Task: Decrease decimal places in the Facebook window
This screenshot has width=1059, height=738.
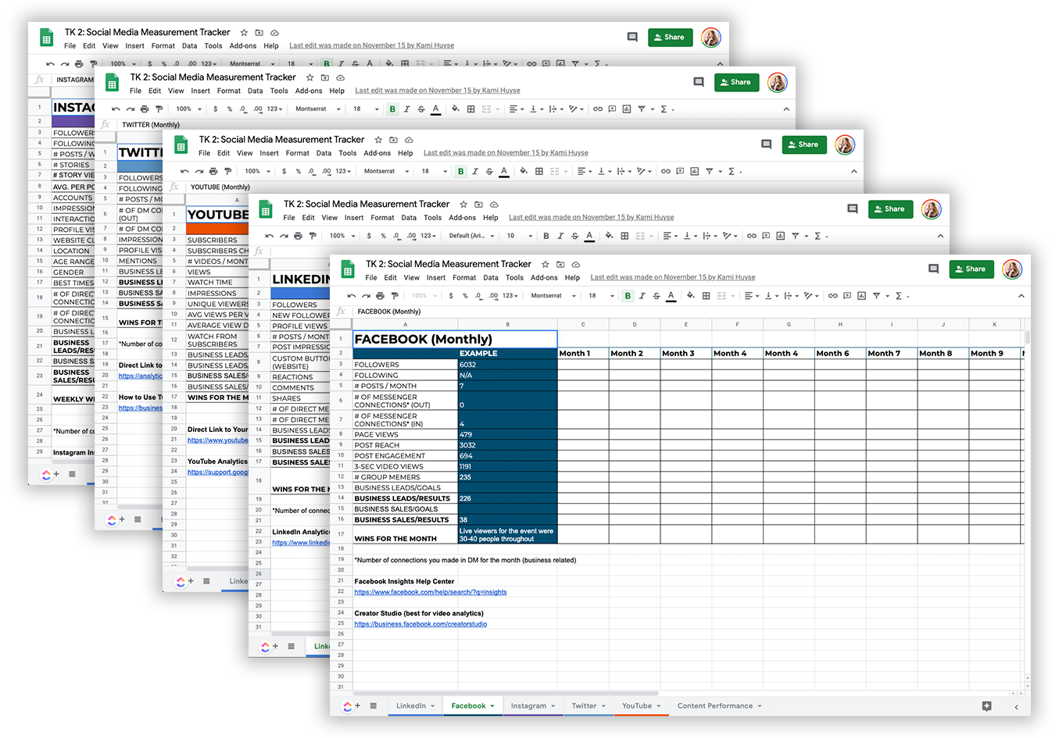Action: coord(479,296)
